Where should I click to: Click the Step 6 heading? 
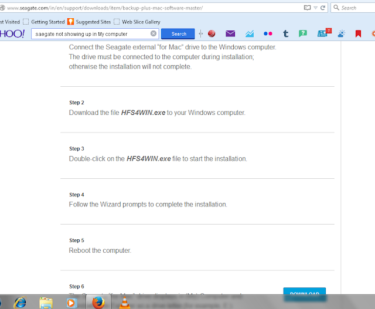pos(77,286)
